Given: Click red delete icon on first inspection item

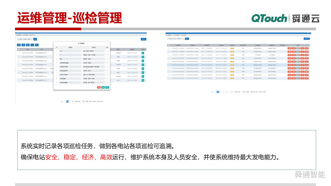Looking at the screenshot, I should coord(108,51).
